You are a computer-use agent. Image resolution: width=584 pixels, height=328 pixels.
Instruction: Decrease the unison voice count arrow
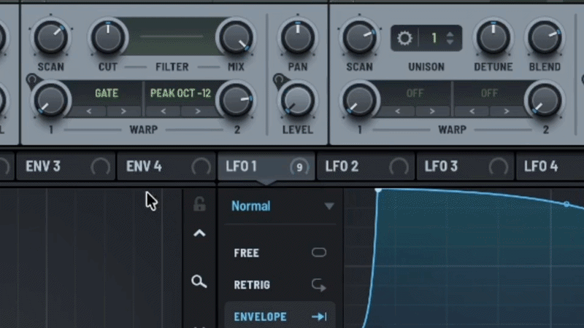pyautogui.click(x=450, y=42)
